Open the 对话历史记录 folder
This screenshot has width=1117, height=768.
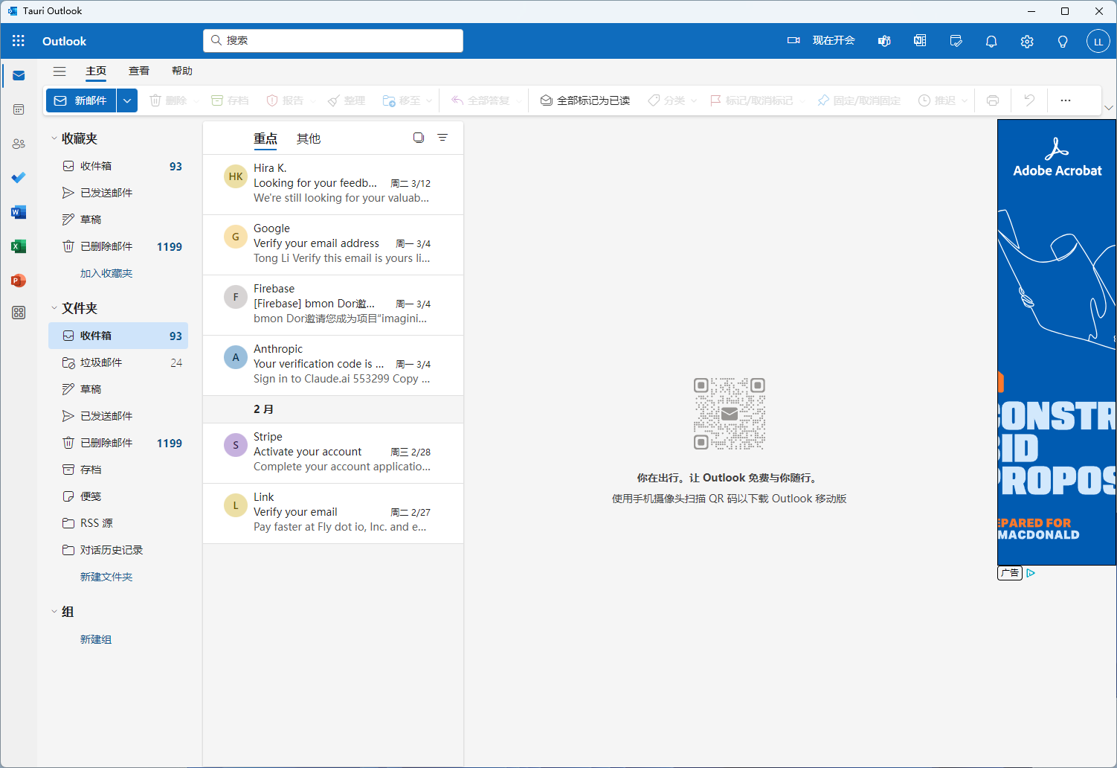point(118,550)
